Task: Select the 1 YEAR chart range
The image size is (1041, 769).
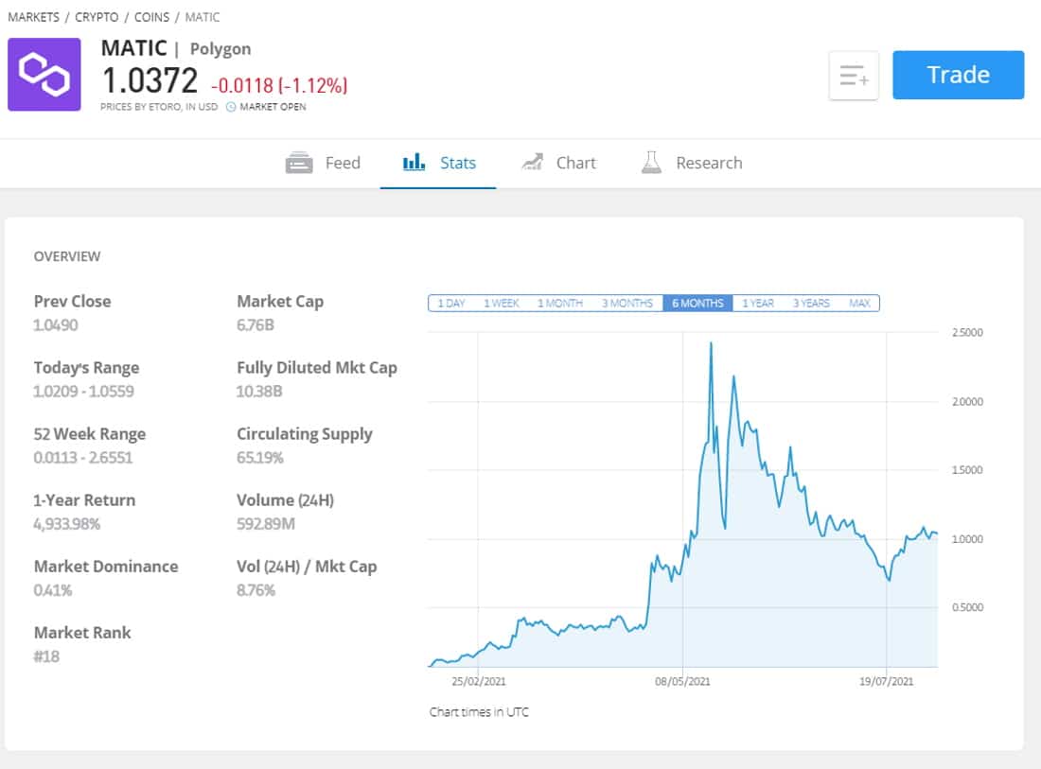Action: (x=758, y=304)
